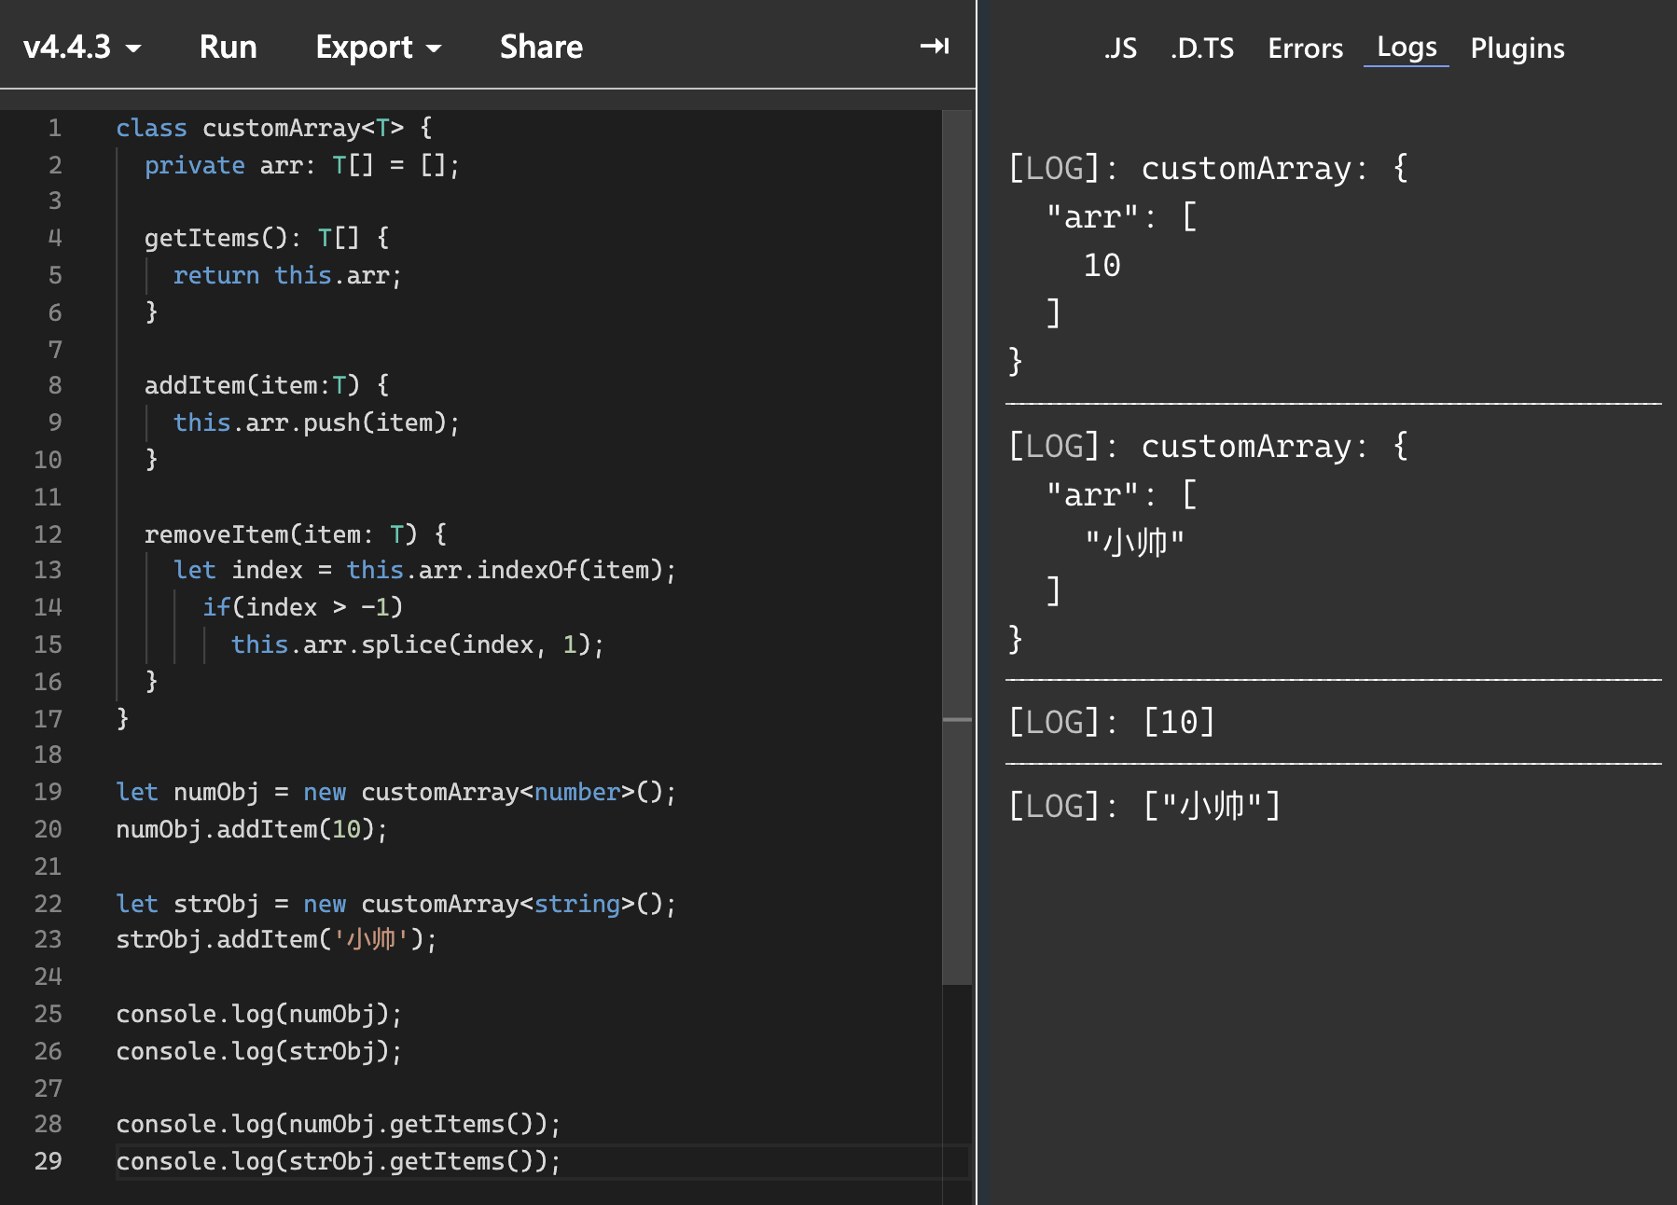Click the 'this.arr.splice(index, 1);' line
This screenshot has width=1677, height=1205.
point(418,644)
